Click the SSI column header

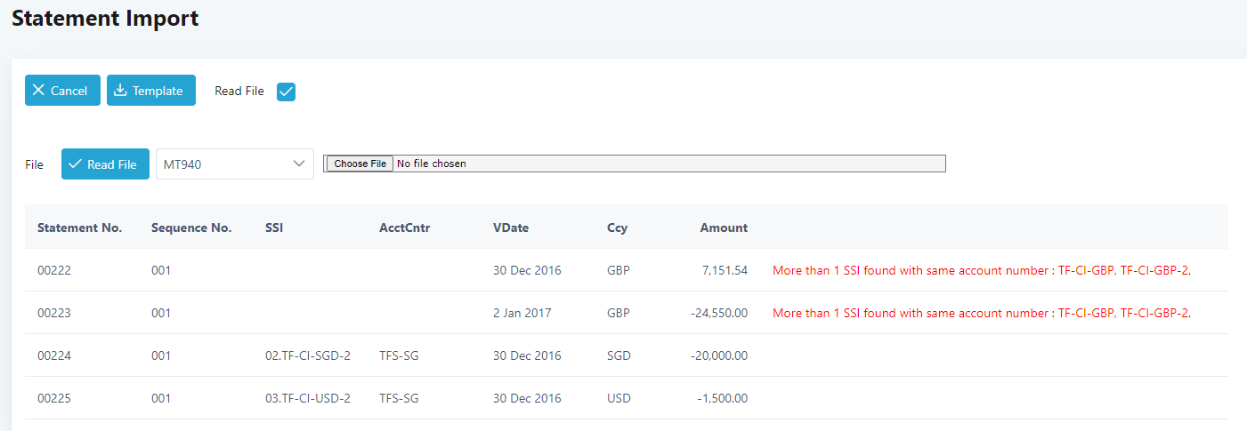coord(274,227)
